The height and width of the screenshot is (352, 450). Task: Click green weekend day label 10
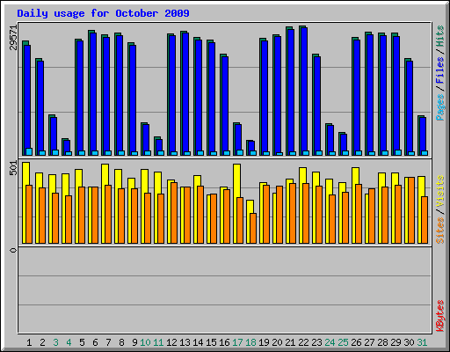(145, 342)
